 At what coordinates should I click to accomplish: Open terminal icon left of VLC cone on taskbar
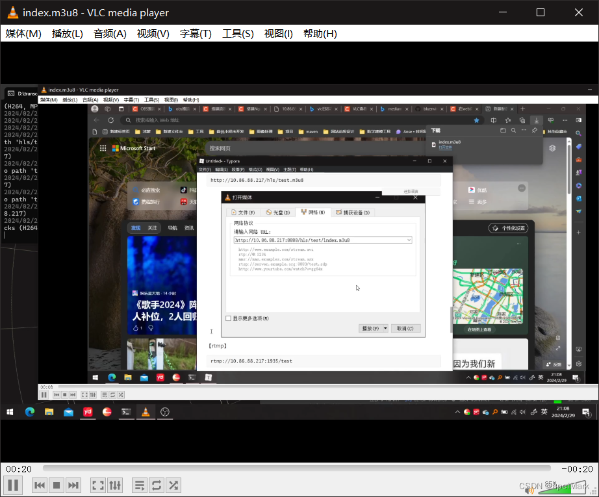click(126, 412)
